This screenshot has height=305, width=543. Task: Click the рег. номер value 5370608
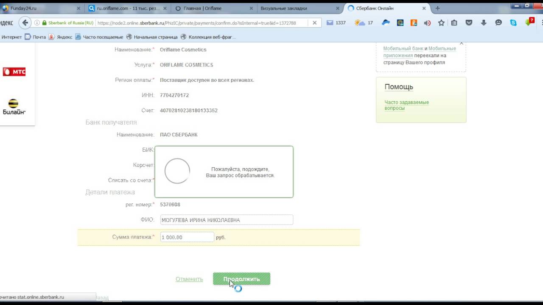(170, 205)
